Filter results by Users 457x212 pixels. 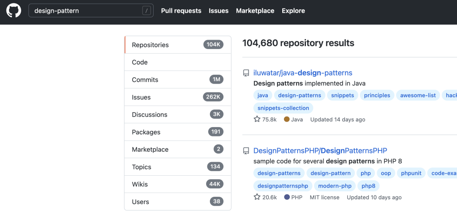click(140, 202)
